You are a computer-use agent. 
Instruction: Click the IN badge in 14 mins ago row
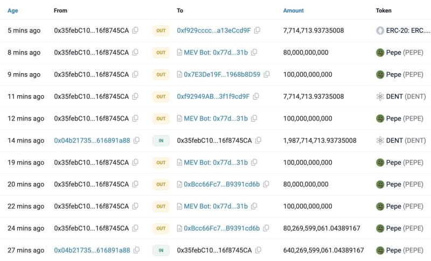click(x=161, y=140)
